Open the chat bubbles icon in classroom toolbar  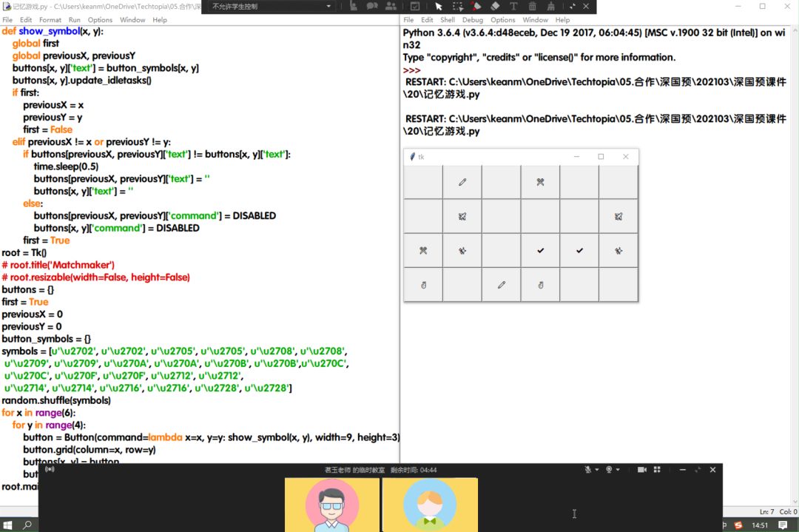pyautogui.click(x=372, y=6)
